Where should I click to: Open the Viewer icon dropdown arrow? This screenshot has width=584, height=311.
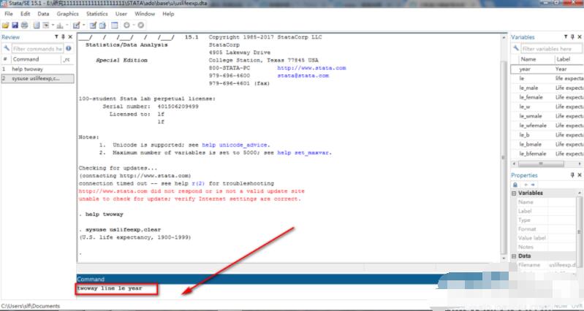53,26
